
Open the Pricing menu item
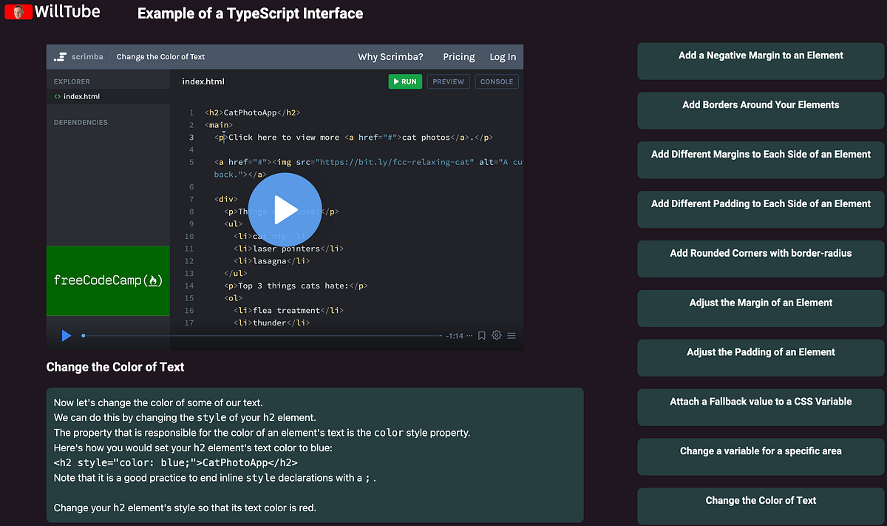coord(459,57)
